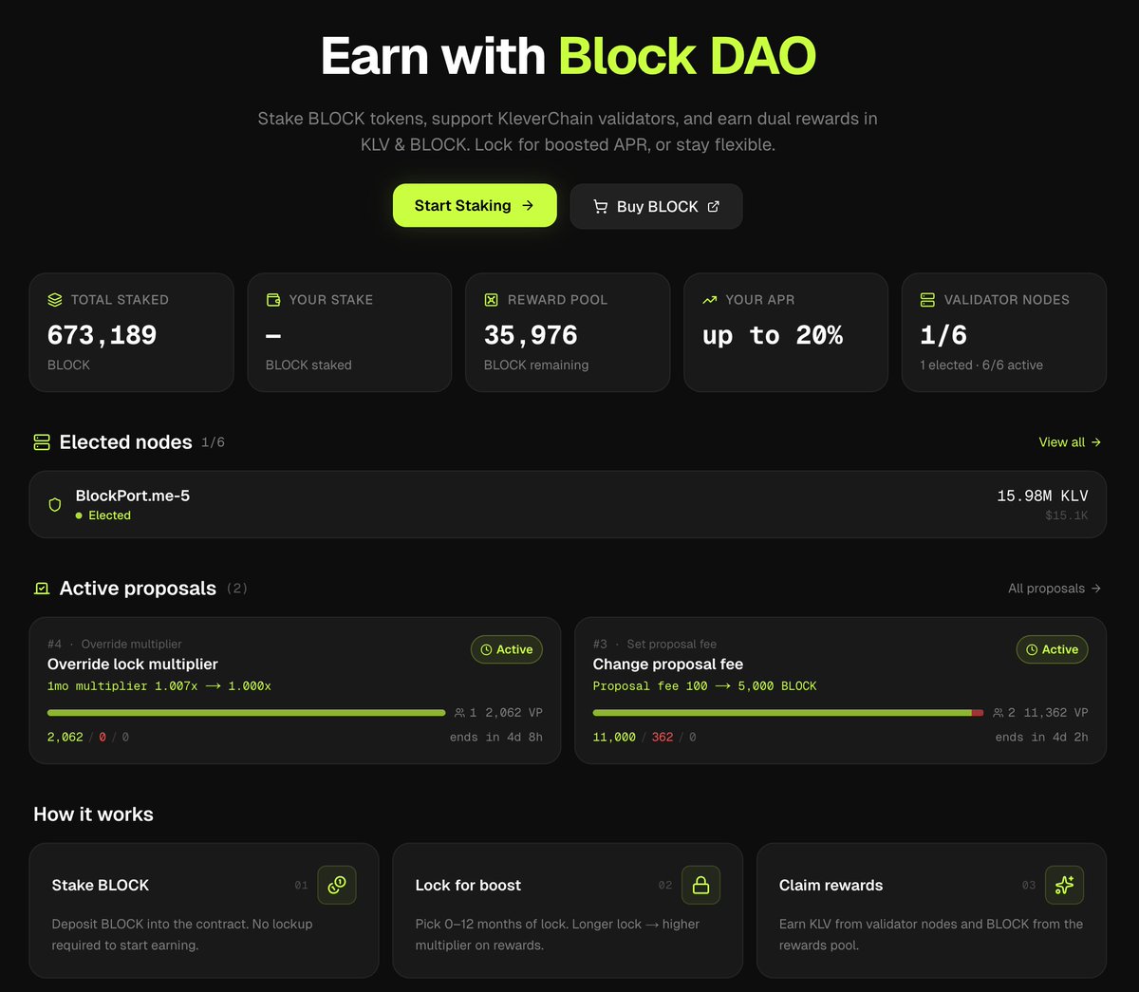Image resolution: width=1139 pixels, height=992 pixels.
Task: Click the clock icon in proposal #4 Active badge
Action: (487, 649)
